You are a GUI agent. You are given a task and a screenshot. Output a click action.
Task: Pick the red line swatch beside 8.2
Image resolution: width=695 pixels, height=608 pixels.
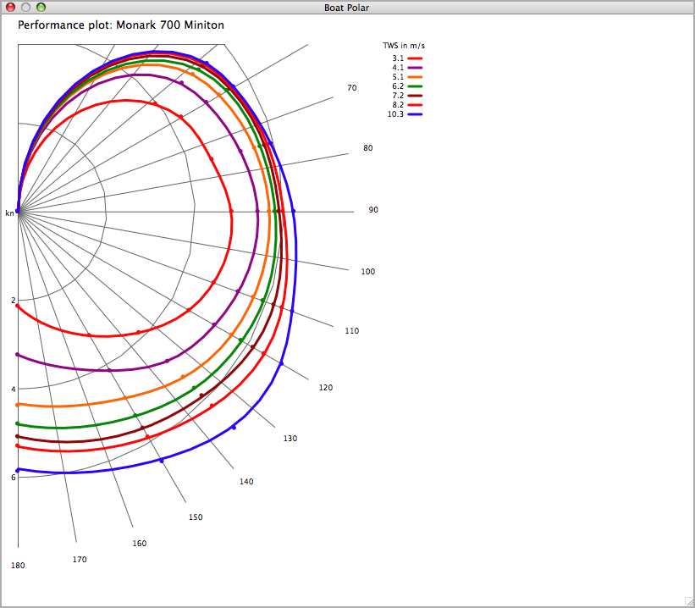click(x=415, y=105)
